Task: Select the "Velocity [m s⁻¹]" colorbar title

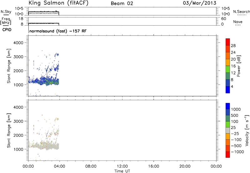Action: (x=247, y=130)
